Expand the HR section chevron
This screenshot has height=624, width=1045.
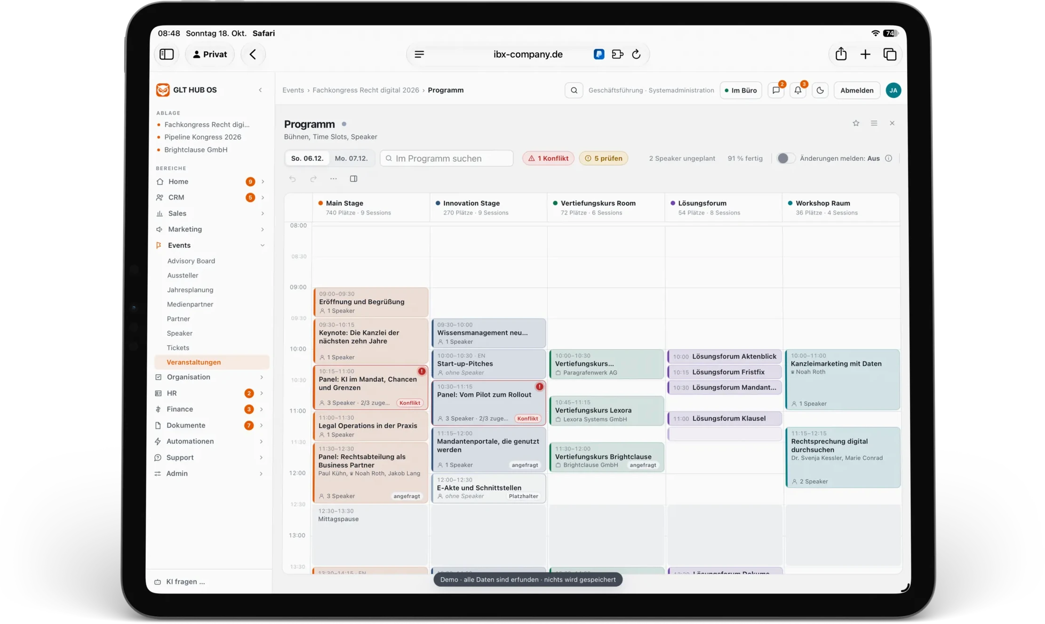tap(262, 393)
